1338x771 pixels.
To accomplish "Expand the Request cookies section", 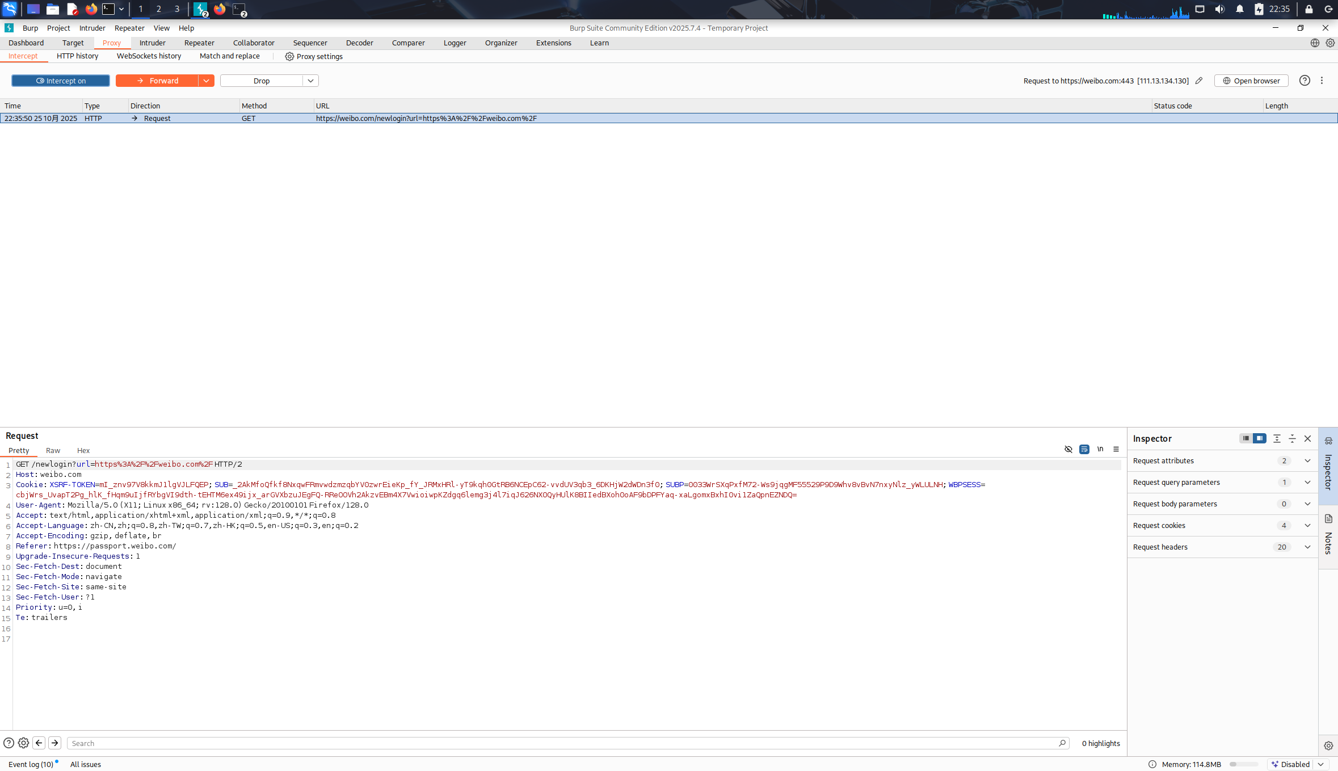I will tap(1307, 525).
